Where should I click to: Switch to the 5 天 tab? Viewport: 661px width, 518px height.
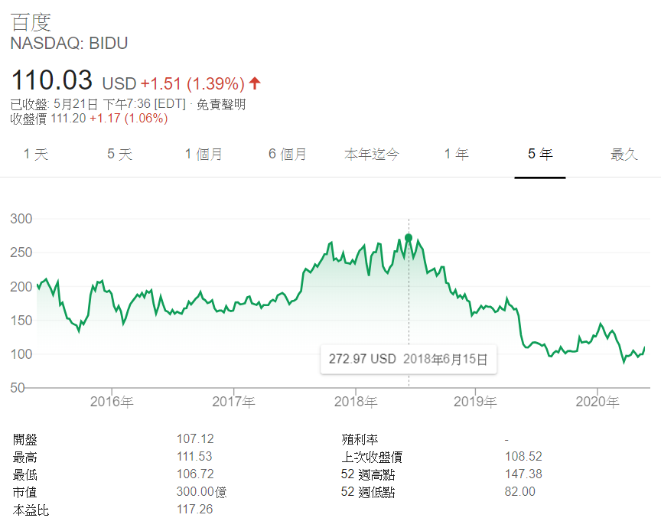119,155
